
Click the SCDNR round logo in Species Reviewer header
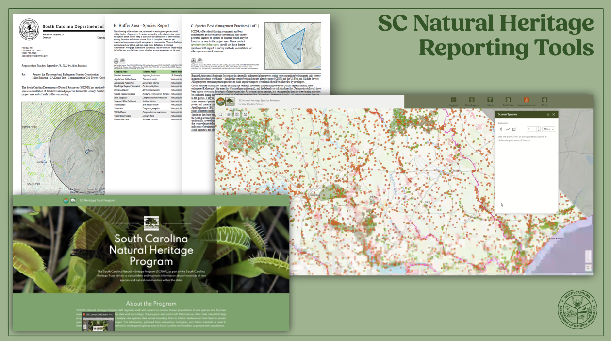[x=220, y=102]
